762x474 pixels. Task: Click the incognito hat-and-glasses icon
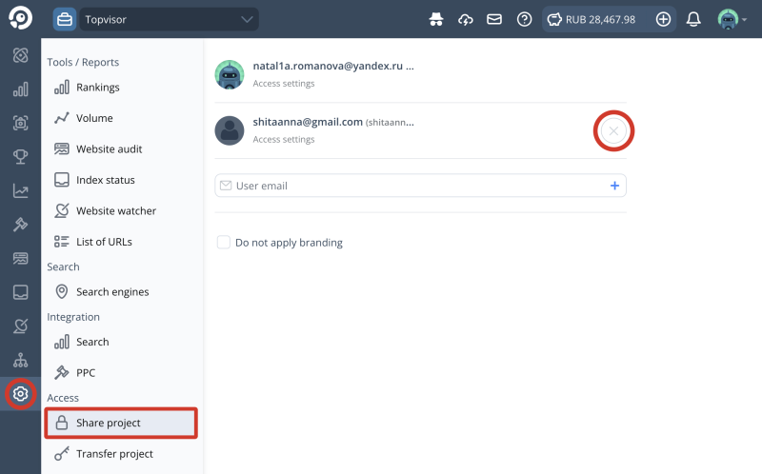[436, 19]
